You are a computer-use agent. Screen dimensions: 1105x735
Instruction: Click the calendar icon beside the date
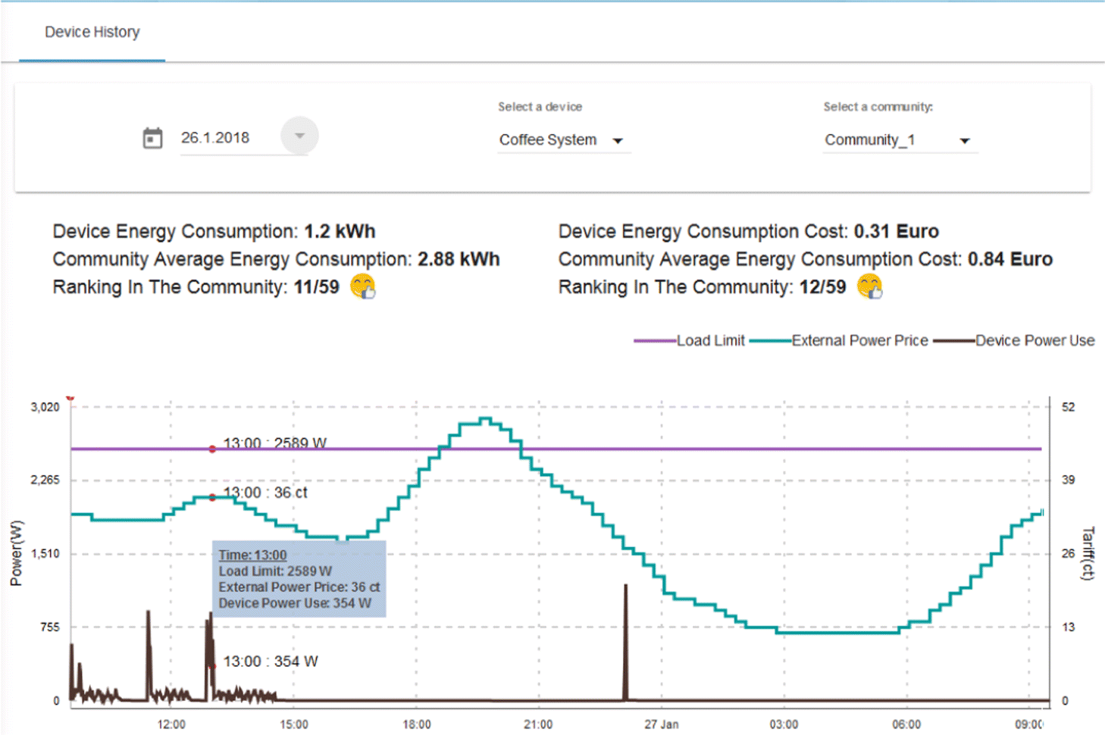click(x=152, y=138)
